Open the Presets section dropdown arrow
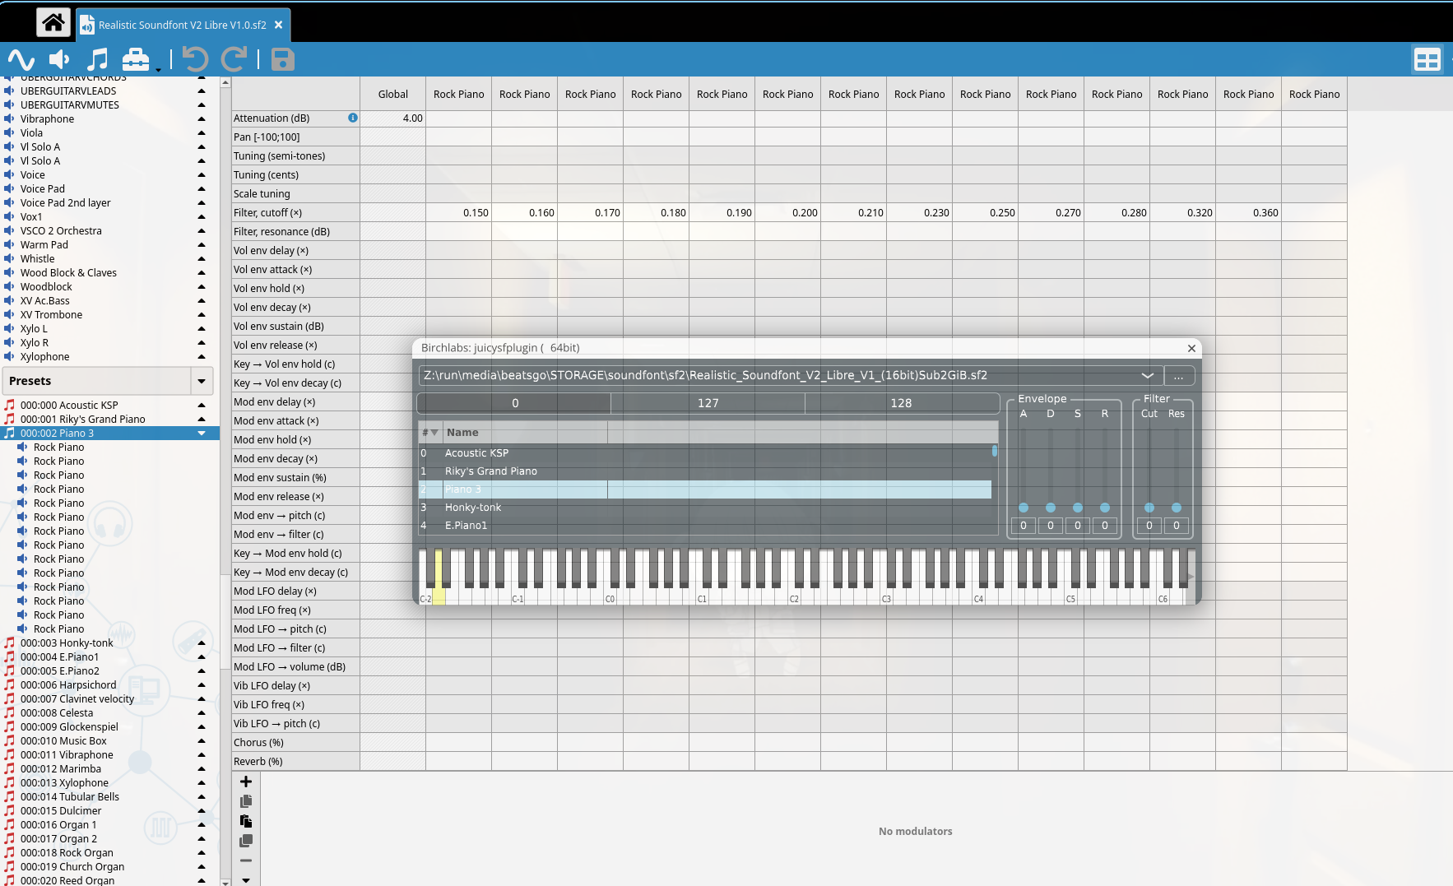Screen dimensions: 1453x886 [202, 381]
